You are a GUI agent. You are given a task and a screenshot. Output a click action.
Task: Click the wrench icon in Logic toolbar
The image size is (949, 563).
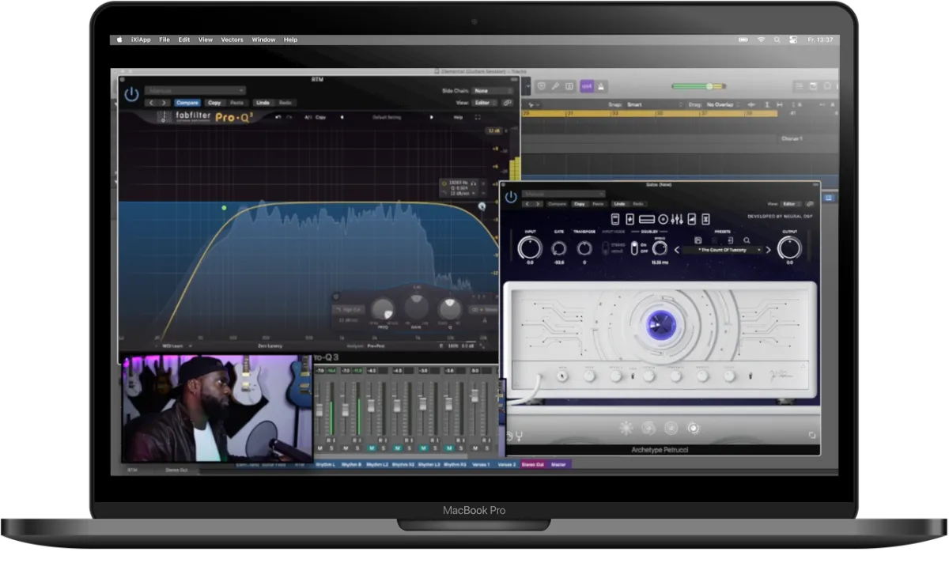[555, 85]
